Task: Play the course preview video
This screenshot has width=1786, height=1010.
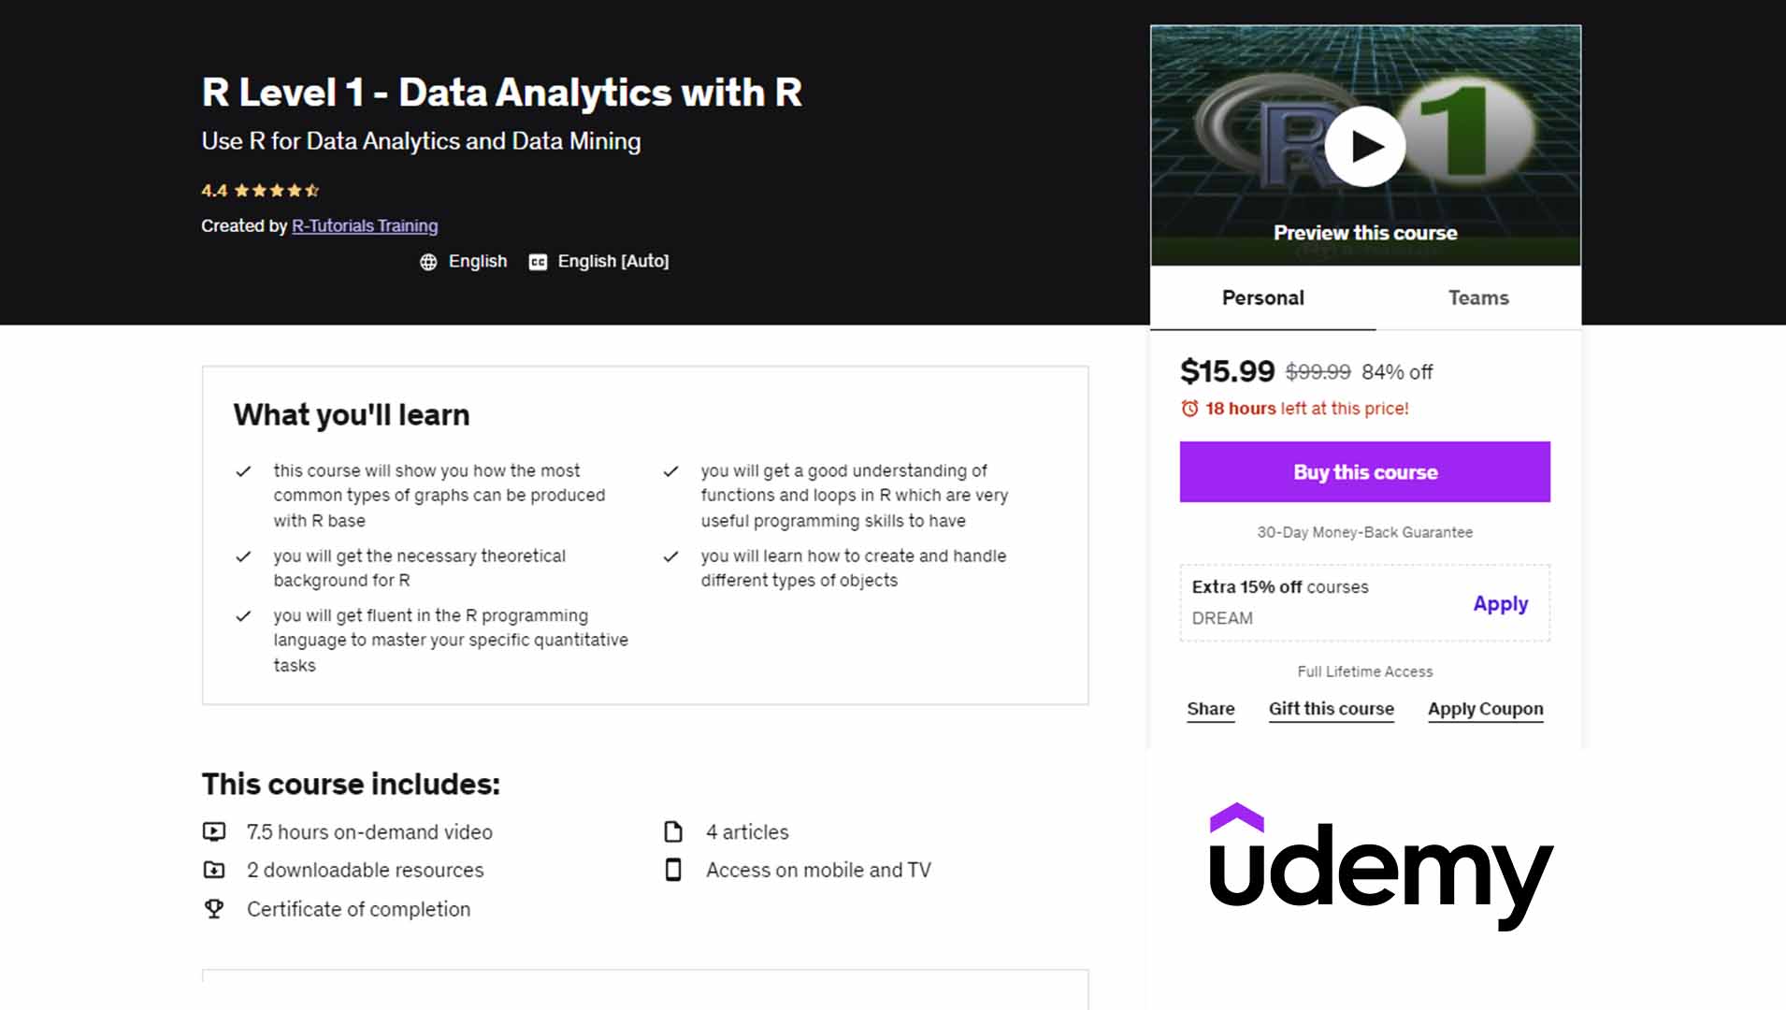Action: [1363, 145]
